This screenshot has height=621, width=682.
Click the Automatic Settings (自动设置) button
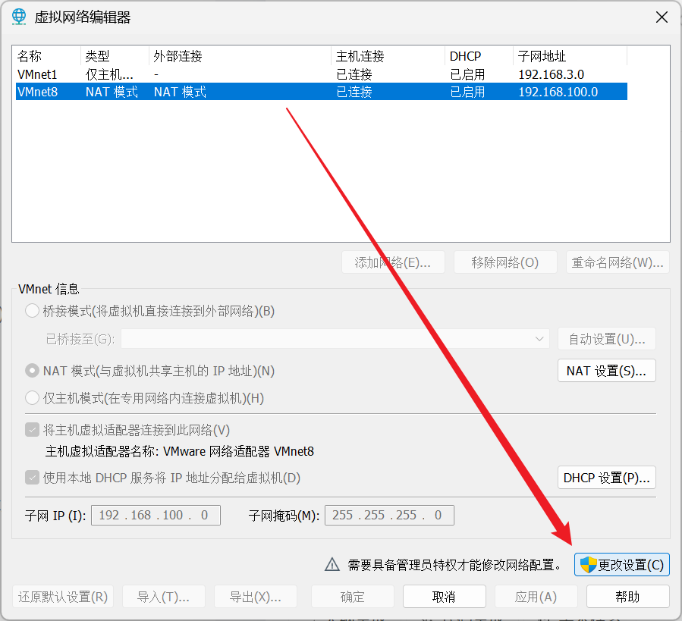point(606,339)
